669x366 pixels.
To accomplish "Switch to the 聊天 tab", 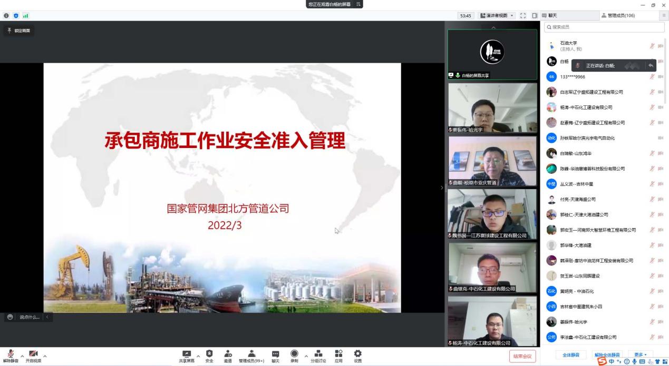I will (552, 16).
